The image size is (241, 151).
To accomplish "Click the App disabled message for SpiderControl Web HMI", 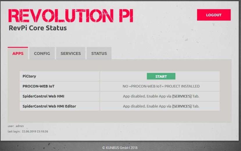I will coord(161,96).
